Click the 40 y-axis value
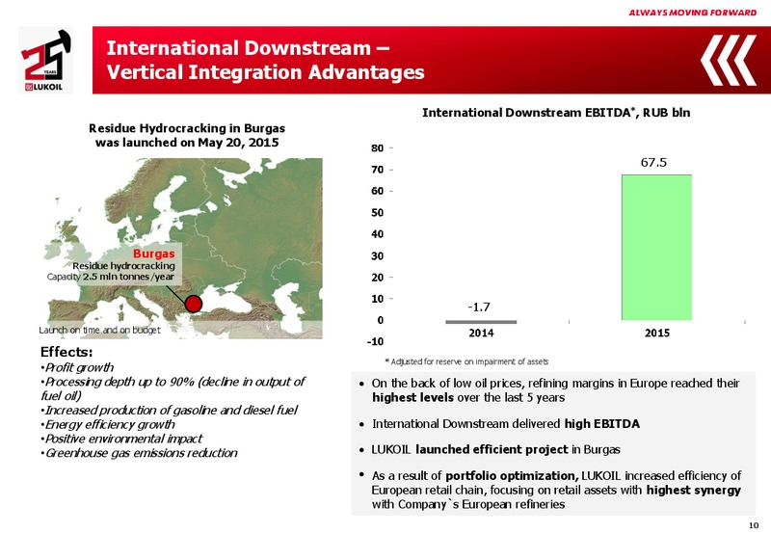The height and width of the screenshot is (534, 771). [377, 234]
